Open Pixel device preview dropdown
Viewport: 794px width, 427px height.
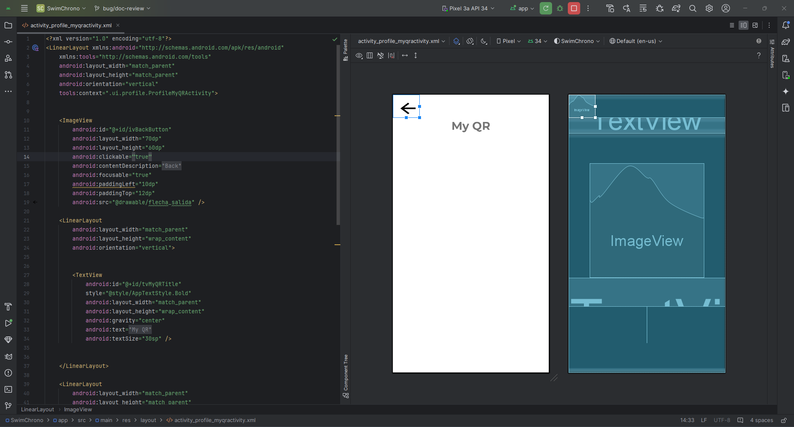click(x=509, y=41)
